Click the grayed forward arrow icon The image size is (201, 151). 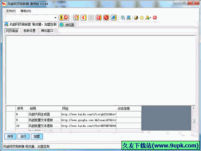click(x=91, y=18)
